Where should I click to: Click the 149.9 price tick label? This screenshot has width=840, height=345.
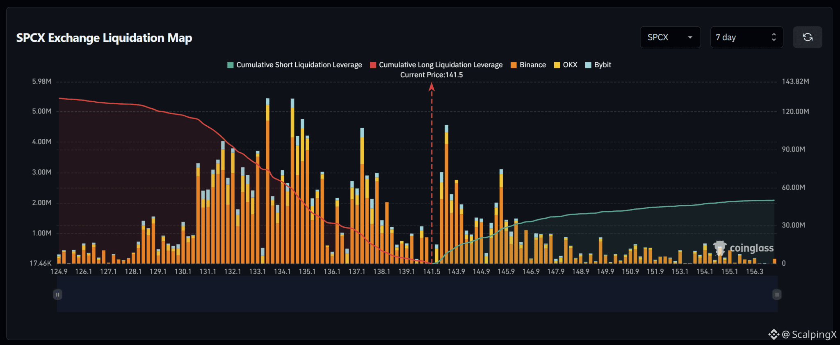605,272
